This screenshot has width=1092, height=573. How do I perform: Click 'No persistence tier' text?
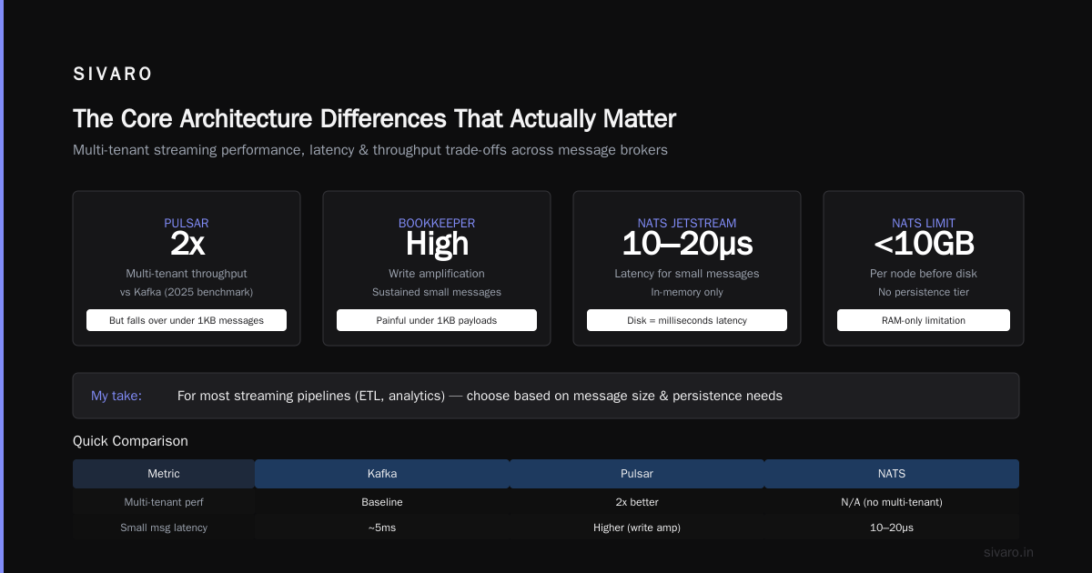tap(924, 292)
